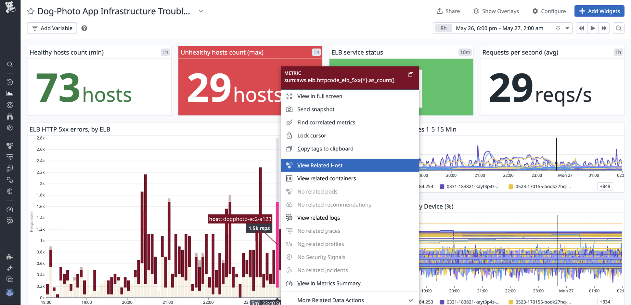Expand the dashboard title dropdown
631x305 pixels.
(201, 11)
